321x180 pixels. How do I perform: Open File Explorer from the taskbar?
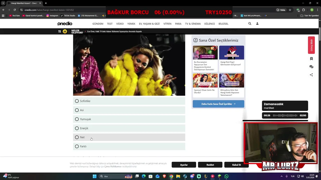[178, 176]
